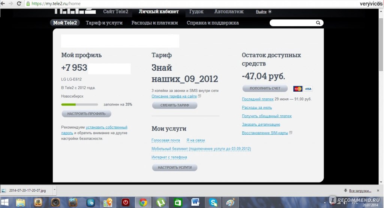Open the Расходы за июль link
The image size is (384, 208).
[x=257, y=107]
